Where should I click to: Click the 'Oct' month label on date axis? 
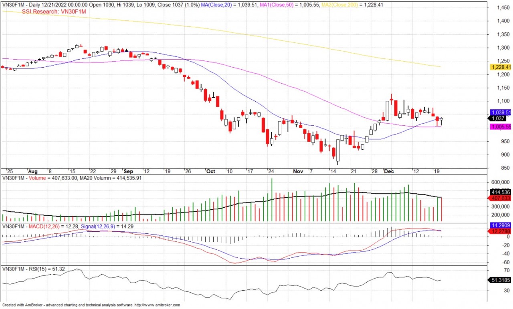[211, 171]
